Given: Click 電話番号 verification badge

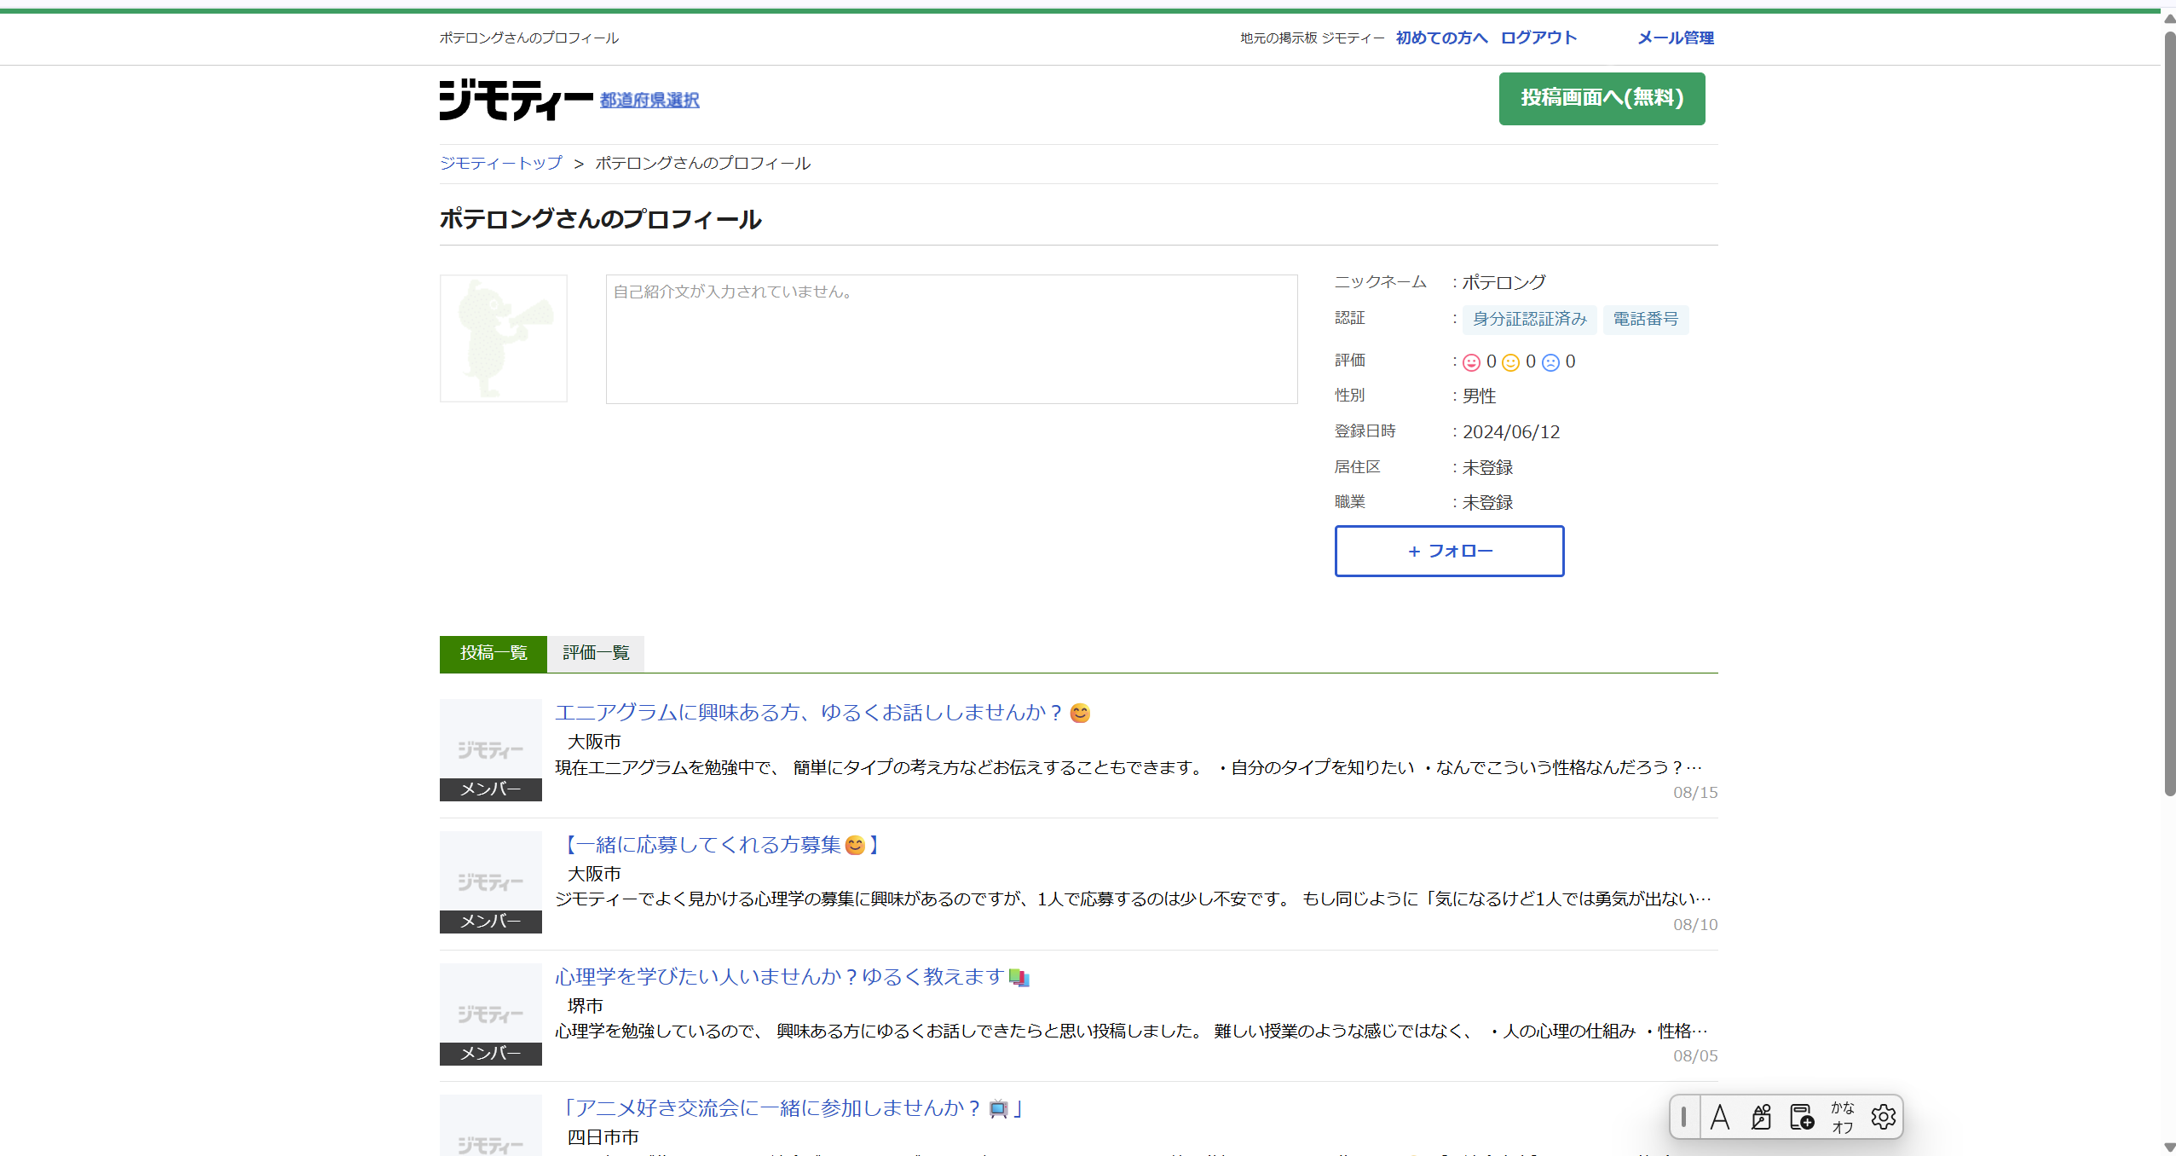Looking at the screenshot, I should pyautogui.click(x=1646, y=319).
